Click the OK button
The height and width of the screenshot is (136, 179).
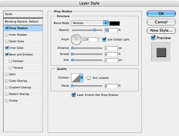(x=161, y=14)
